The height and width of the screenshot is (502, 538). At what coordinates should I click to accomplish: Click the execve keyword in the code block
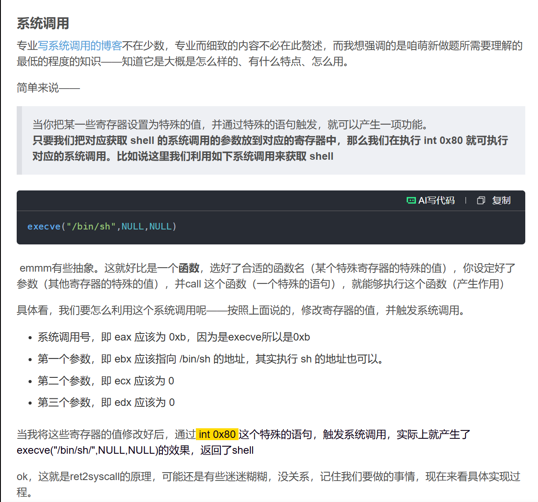pos(44,226)
